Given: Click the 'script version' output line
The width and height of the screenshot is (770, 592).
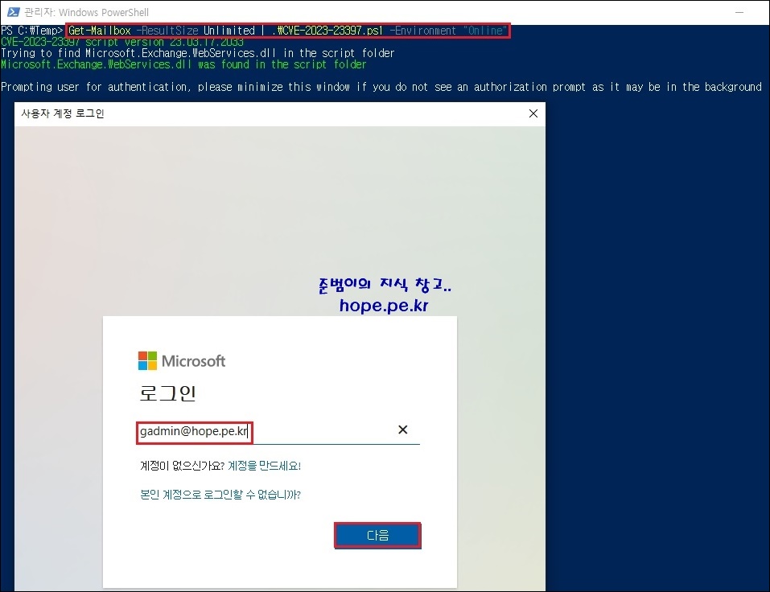Looking at the screenshot, I should pos(122,42).
